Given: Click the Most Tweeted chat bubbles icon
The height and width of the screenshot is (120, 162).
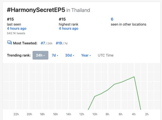Looking at the screenshot, I should [9, 43].
